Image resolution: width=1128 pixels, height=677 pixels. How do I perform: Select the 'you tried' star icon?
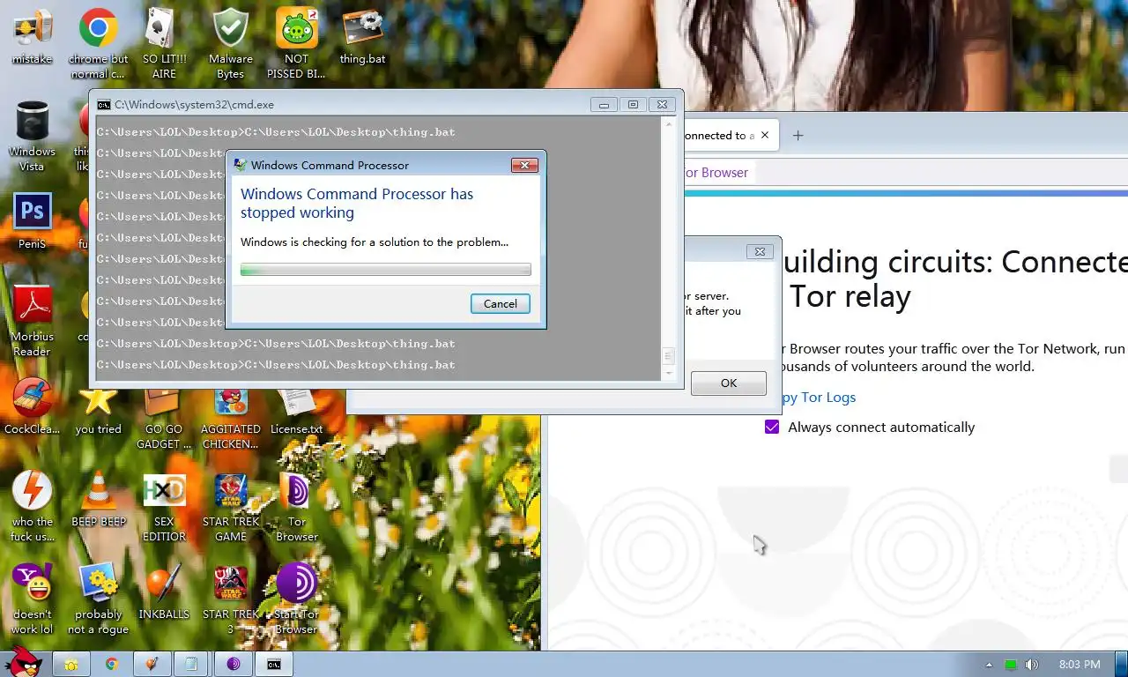[98, 411]
